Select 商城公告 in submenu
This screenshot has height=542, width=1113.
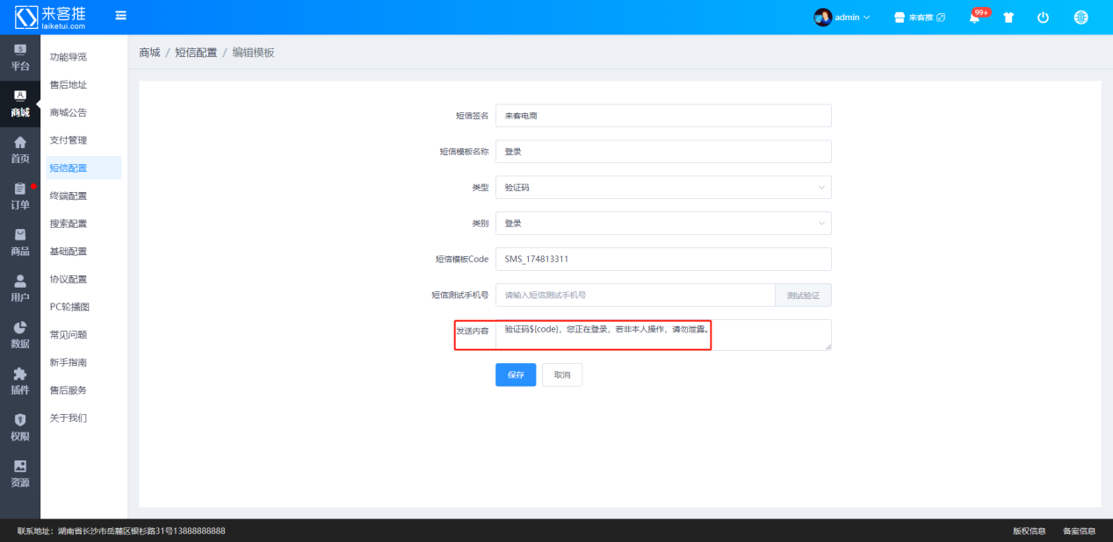tap(69, 113)
